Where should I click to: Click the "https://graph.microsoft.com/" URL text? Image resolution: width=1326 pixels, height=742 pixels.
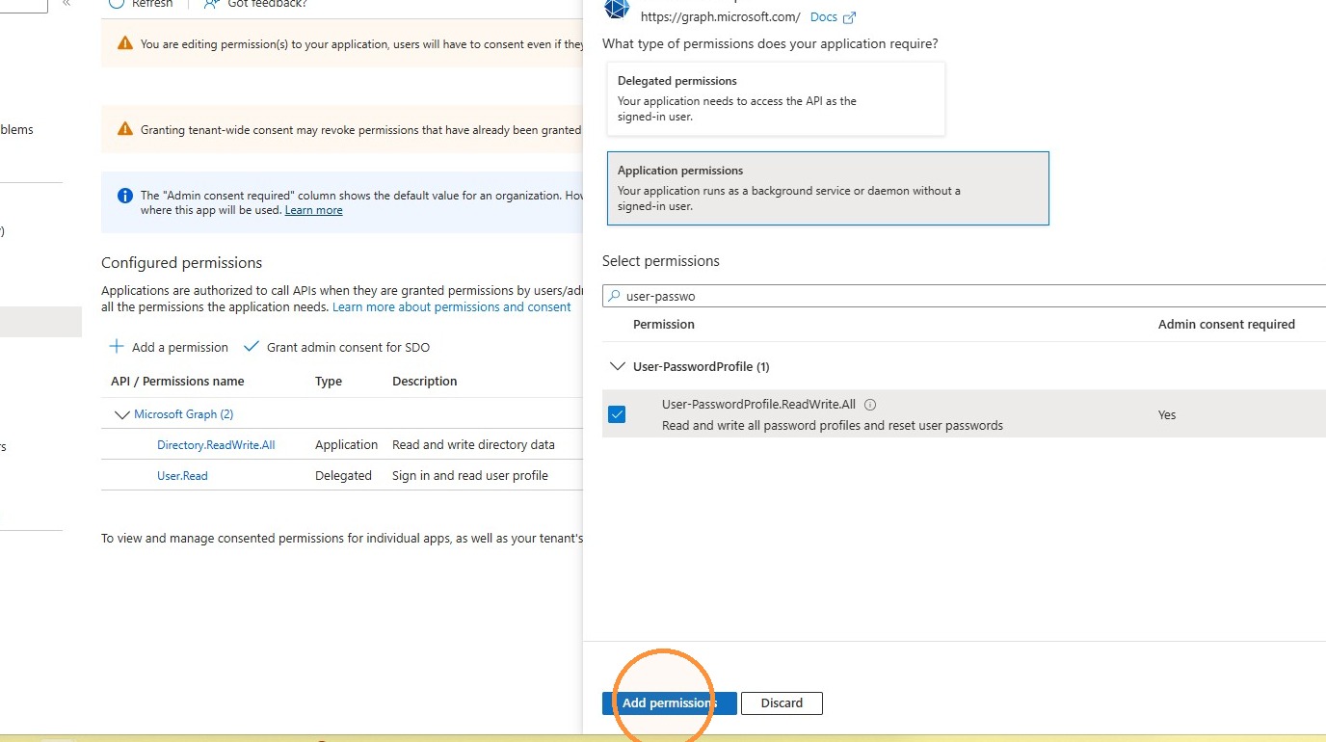coord(721,17)
